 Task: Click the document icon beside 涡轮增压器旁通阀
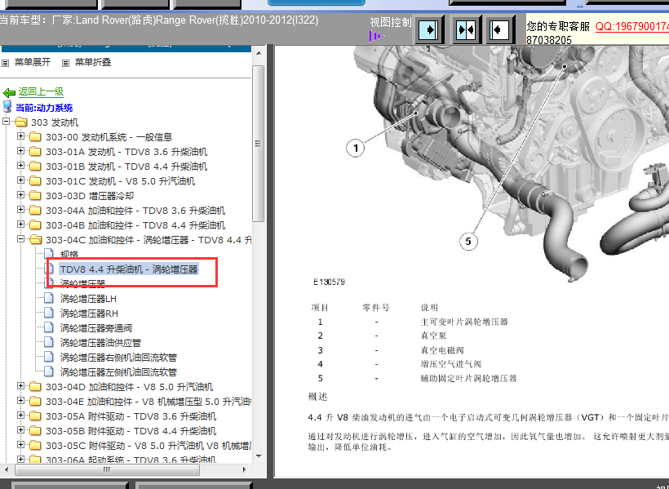pos(49,327)
